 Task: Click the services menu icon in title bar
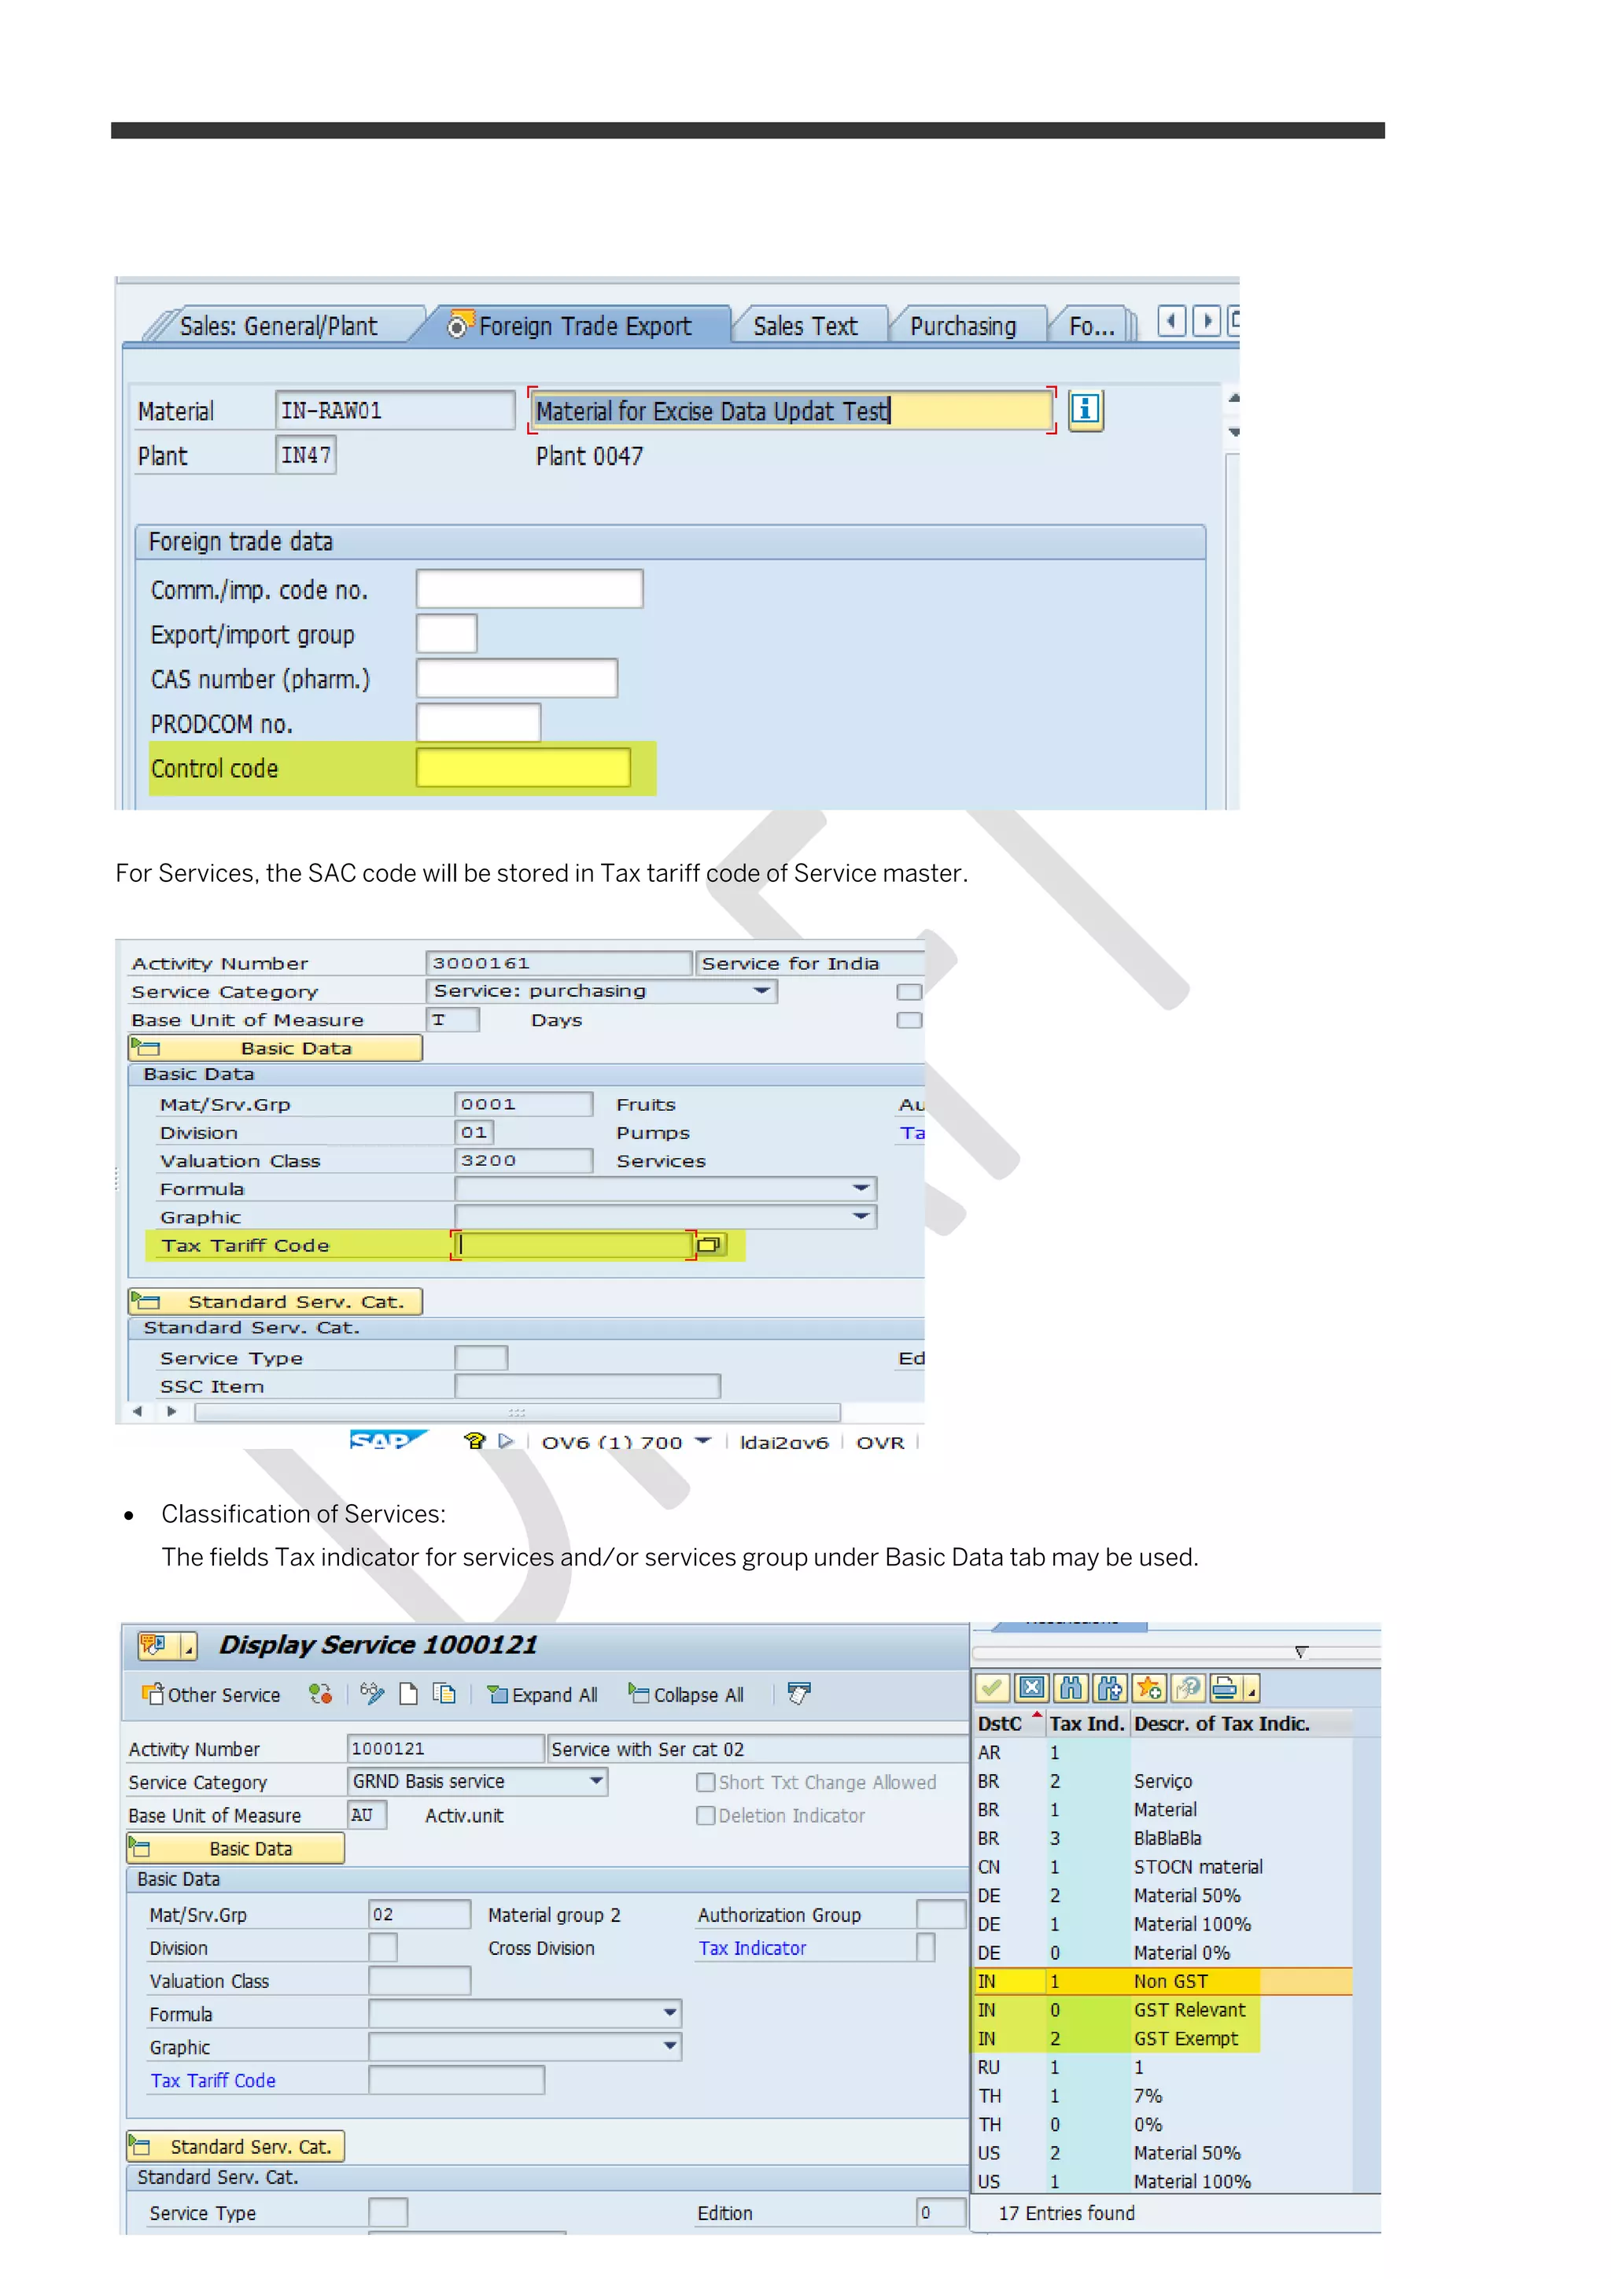[155, 1646]
